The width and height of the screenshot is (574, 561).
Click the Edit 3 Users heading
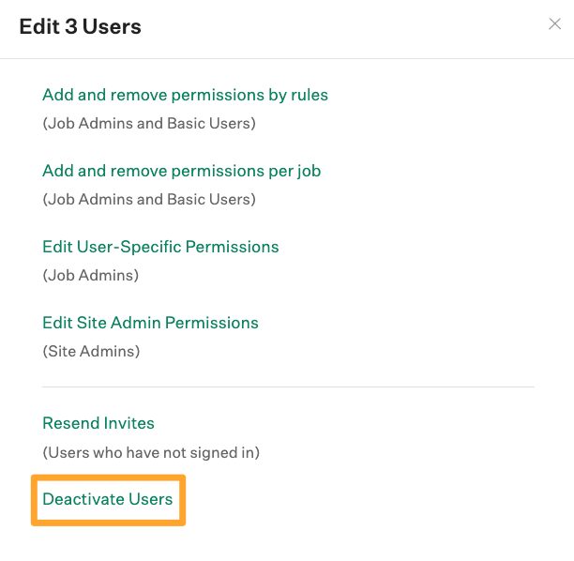[80, 26]
